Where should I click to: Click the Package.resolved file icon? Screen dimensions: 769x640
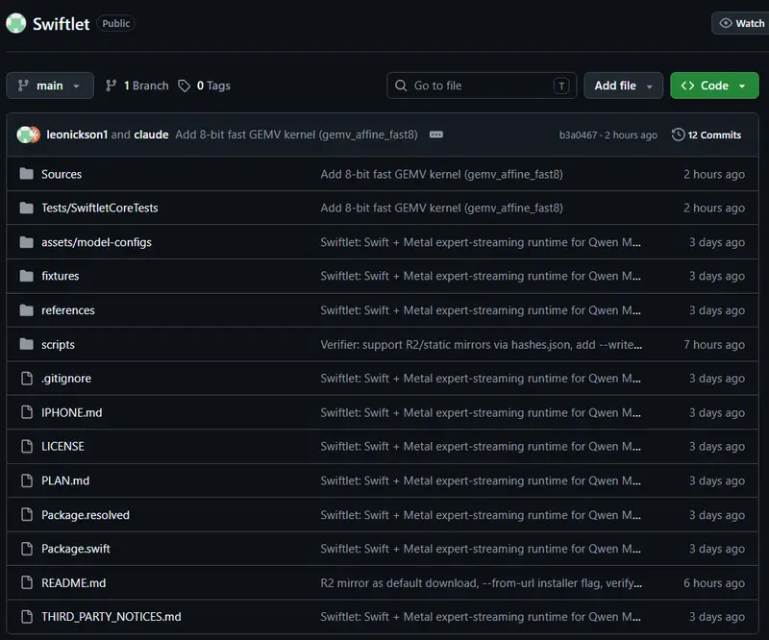click(x=27, y=514)
